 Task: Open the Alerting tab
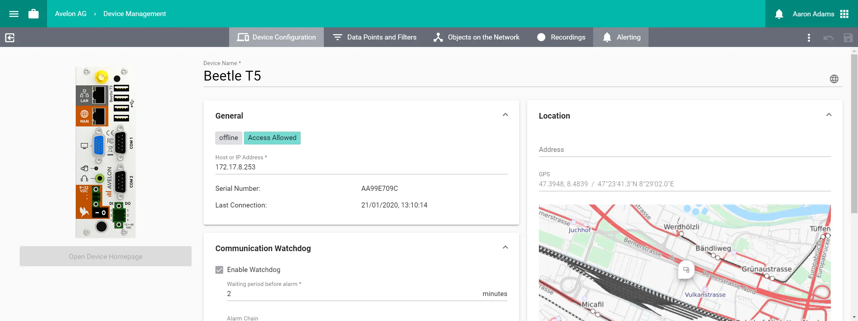coord(621,37)
